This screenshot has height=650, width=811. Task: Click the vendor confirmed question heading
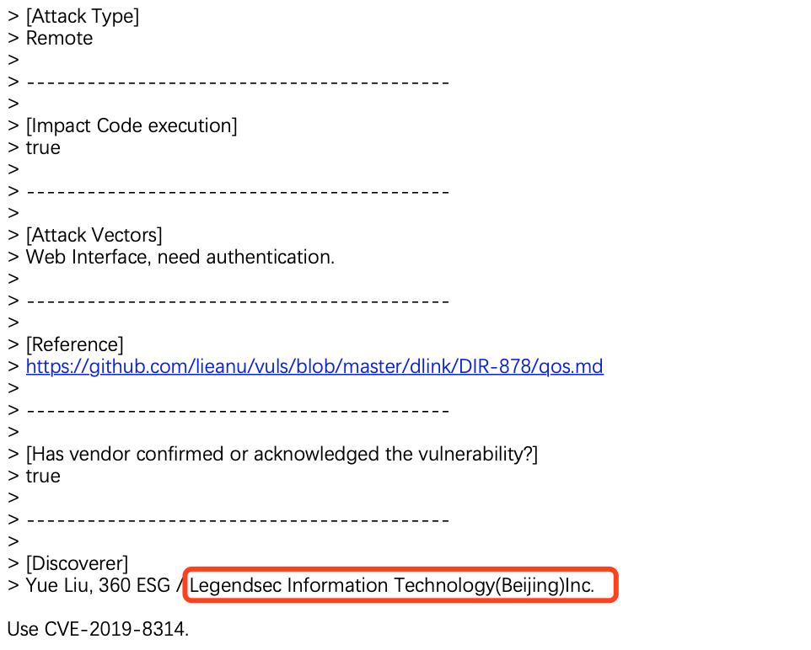pyautogui.click(x=282, y=454)
